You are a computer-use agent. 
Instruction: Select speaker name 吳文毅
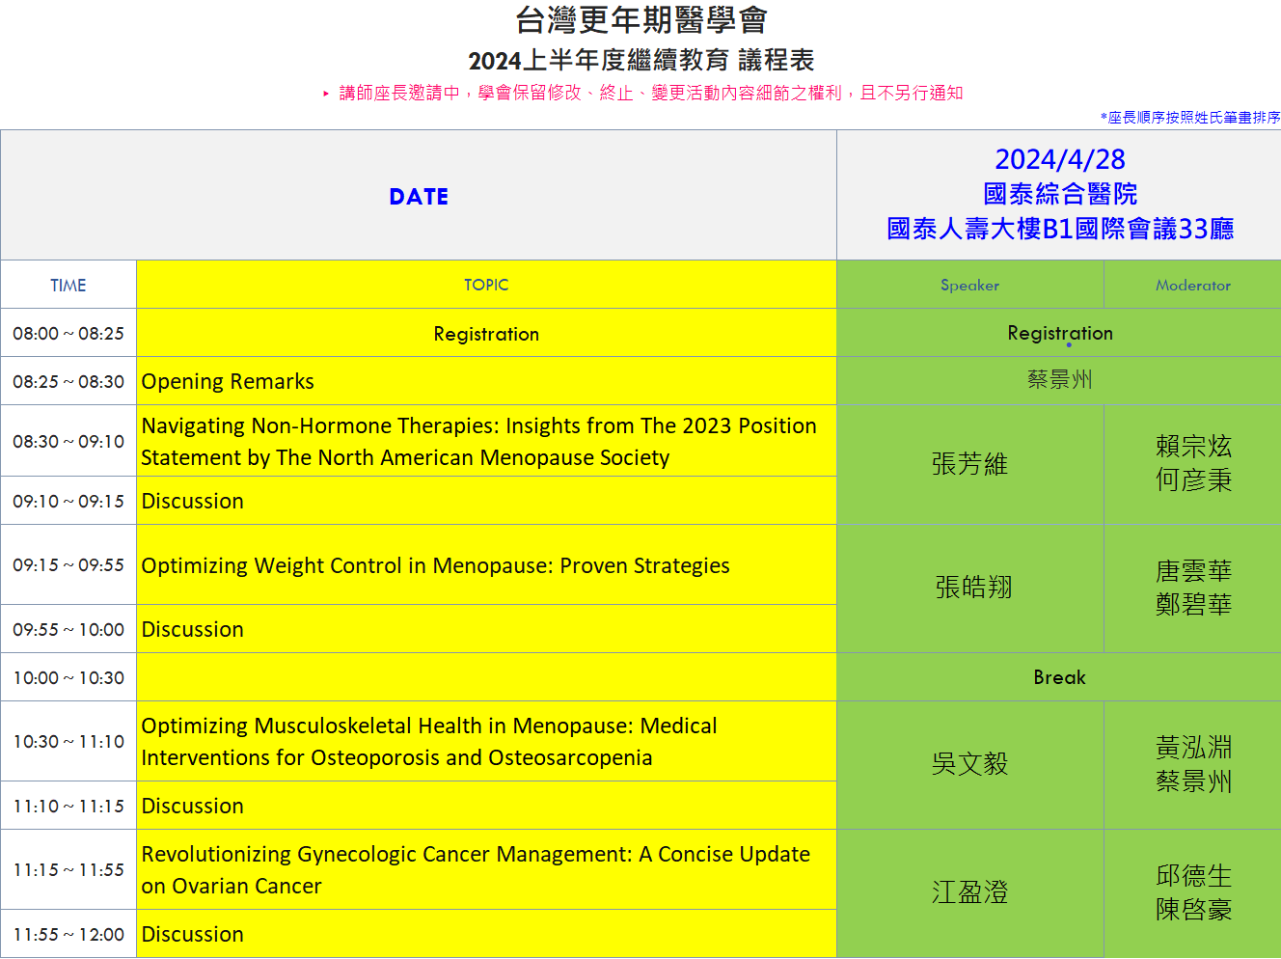969,764
